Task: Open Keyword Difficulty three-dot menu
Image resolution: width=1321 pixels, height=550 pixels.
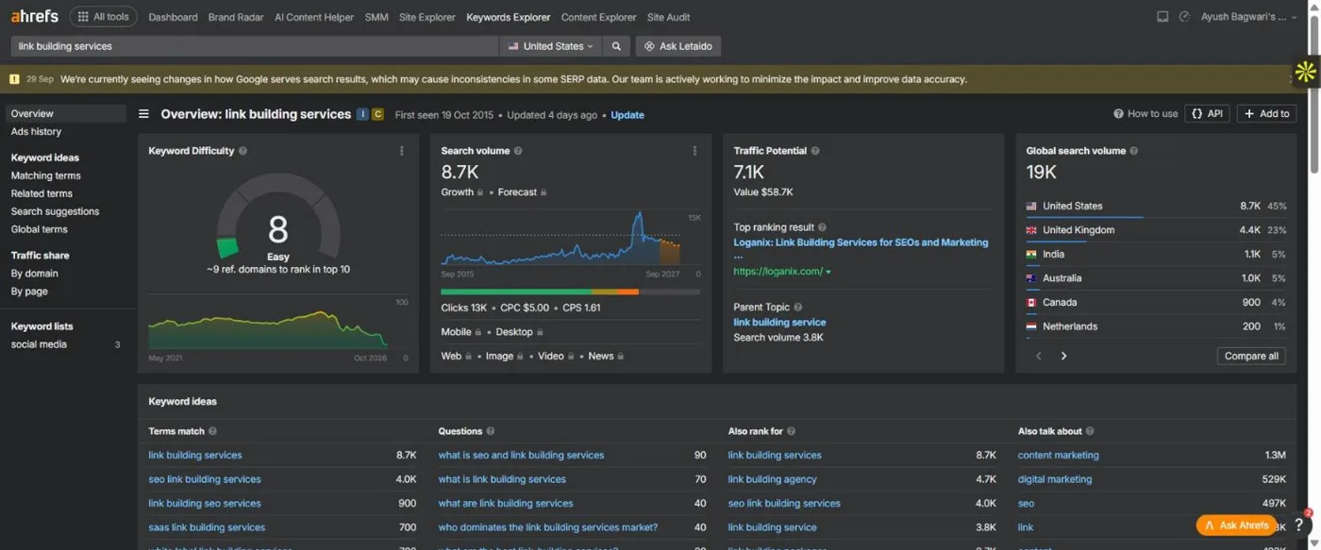Action: tap(402, 151)
